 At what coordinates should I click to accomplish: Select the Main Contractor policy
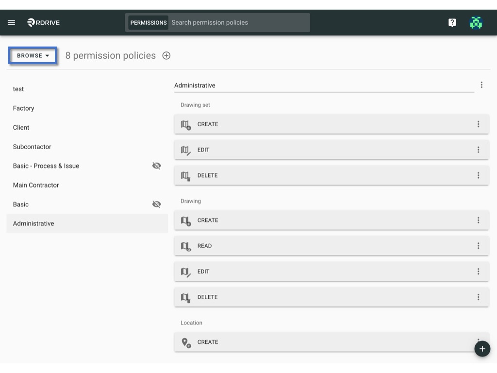(87, 185)
